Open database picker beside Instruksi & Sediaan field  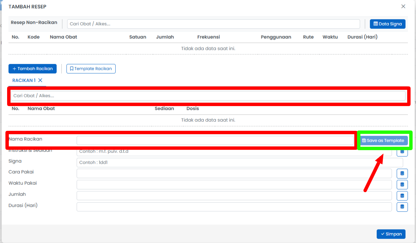click(402, 152)
